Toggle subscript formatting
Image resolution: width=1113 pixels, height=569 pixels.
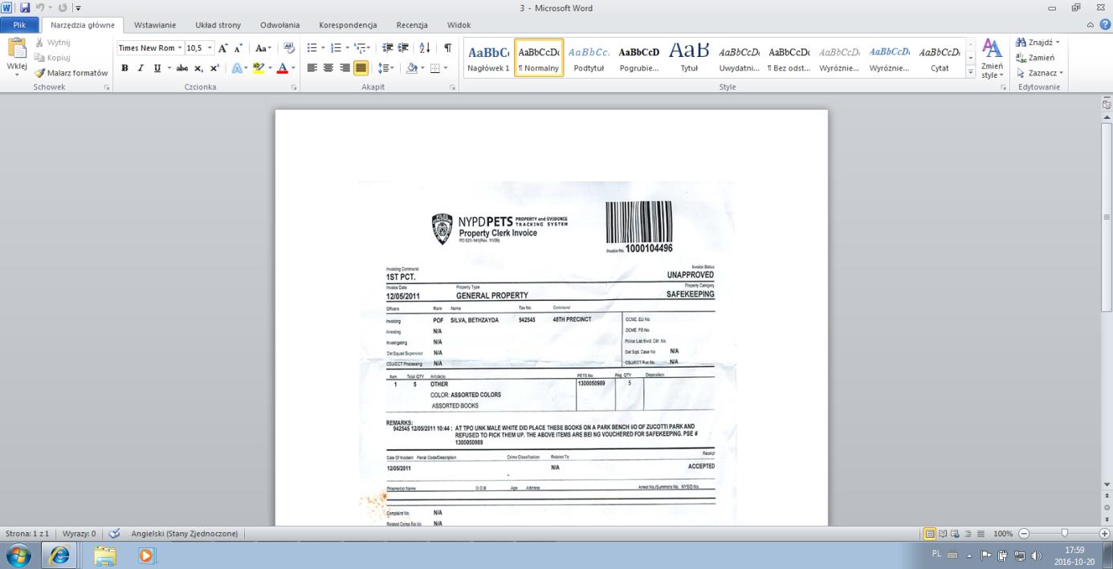(x=199, y=68)
